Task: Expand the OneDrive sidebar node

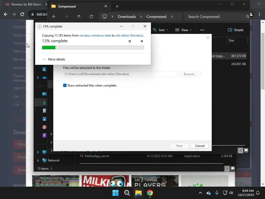Action: coord(38,77)
